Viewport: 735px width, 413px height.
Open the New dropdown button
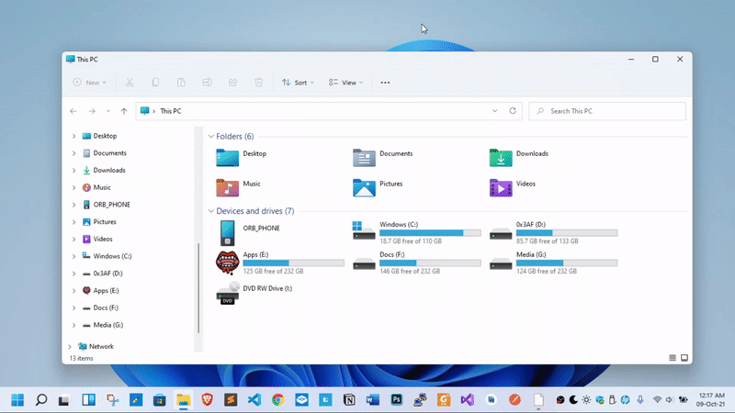click(x=89, y=83)
